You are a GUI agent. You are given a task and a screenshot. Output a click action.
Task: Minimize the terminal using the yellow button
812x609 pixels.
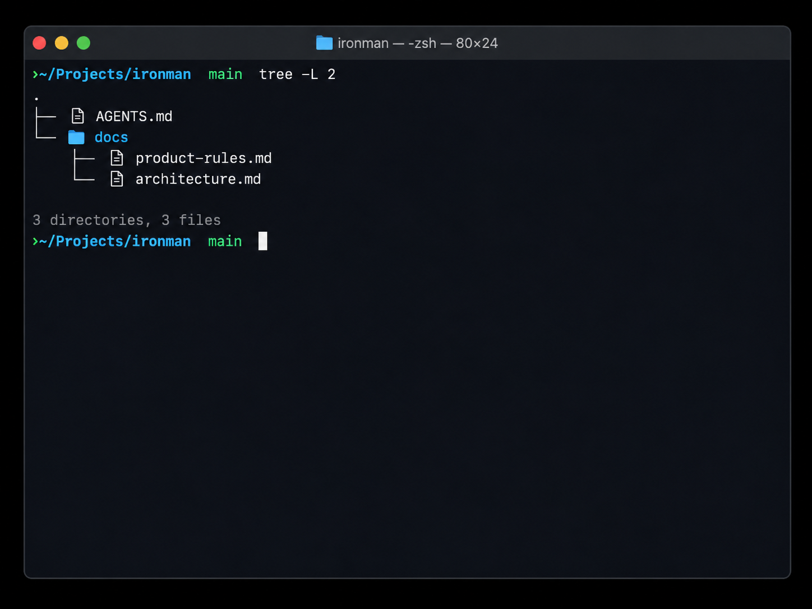click(x=62, y=43)
